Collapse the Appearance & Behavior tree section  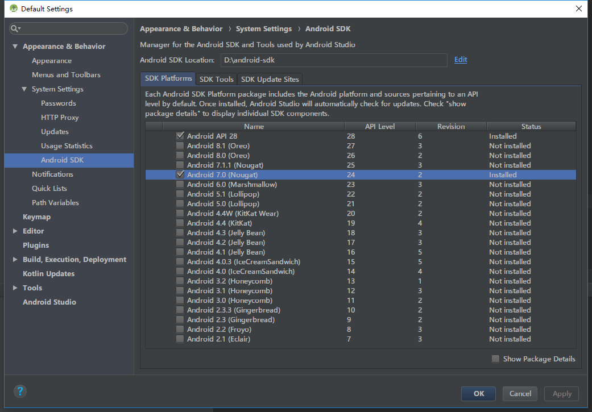(15, 47)
